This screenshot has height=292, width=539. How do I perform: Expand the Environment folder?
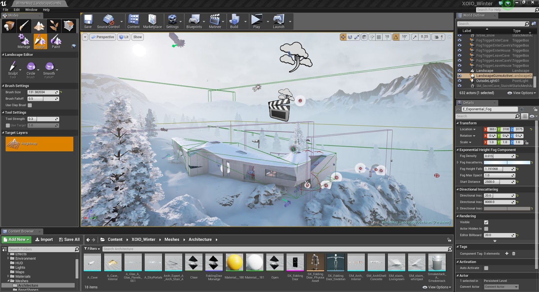(x=8, y=258)
